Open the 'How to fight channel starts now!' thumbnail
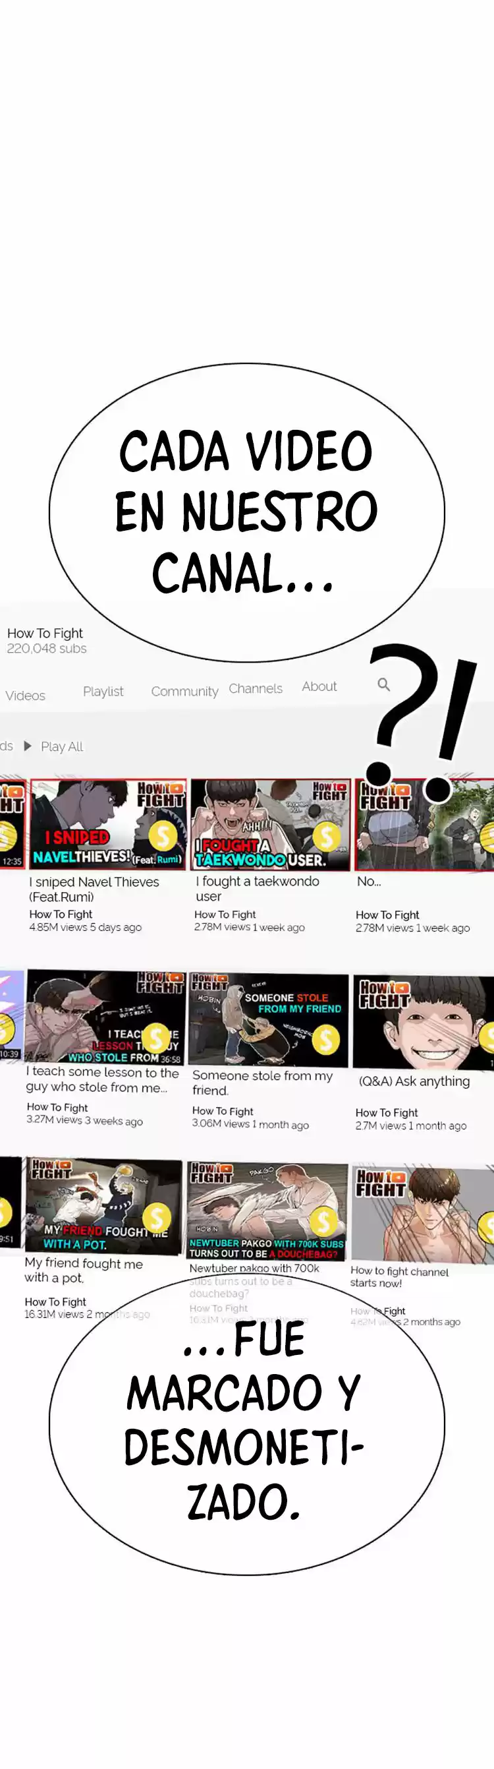Image resolution: width=494 pixels, height=1769 pixels. pyautogui.click(x=422, y=1214)
